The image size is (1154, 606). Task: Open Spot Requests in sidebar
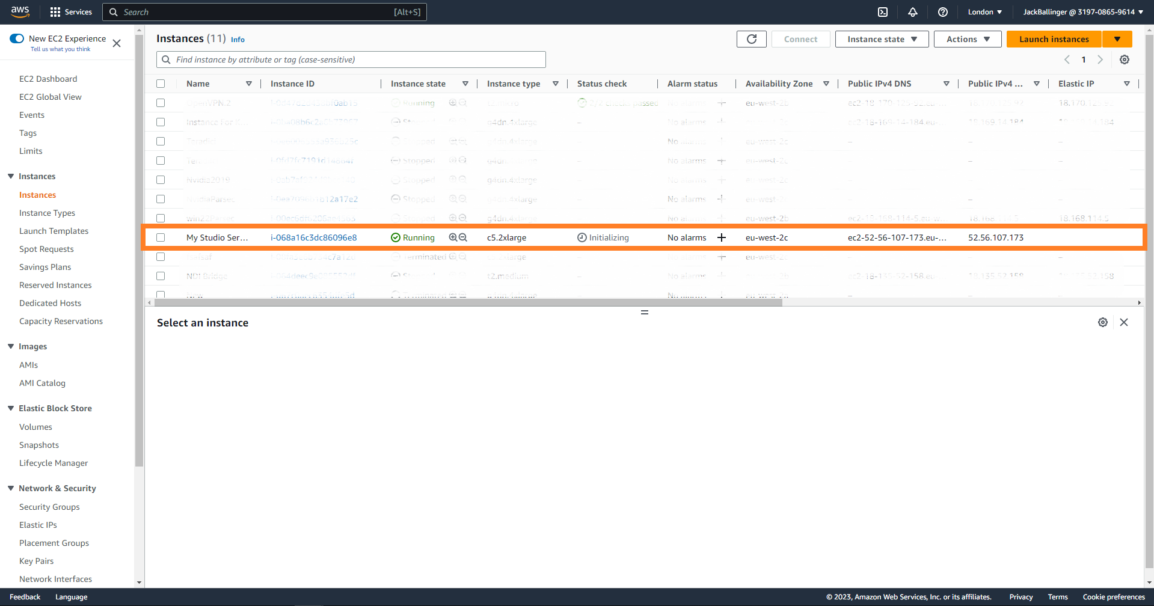[46, 249]
